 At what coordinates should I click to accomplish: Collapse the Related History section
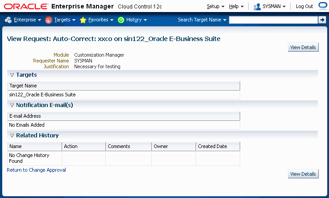(x=12, y=136)
